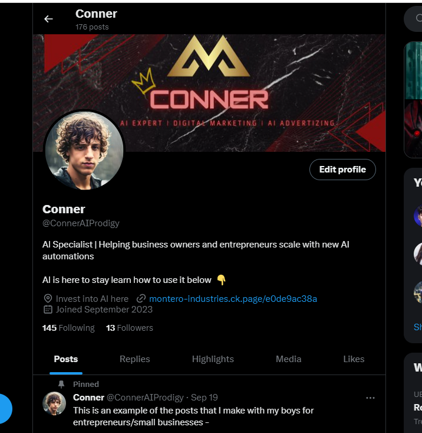Click the location pin icon
The image size is (422, 433).
(48, 298)
